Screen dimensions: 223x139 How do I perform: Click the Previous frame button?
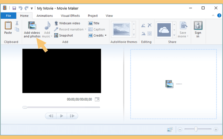click(51, 116)
